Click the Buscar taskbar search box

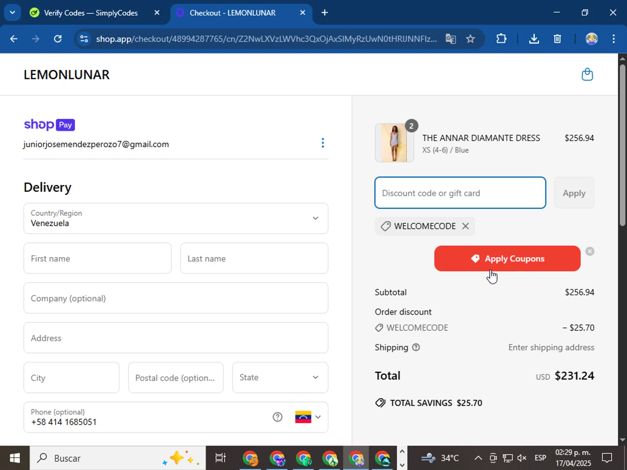[117, 458]
